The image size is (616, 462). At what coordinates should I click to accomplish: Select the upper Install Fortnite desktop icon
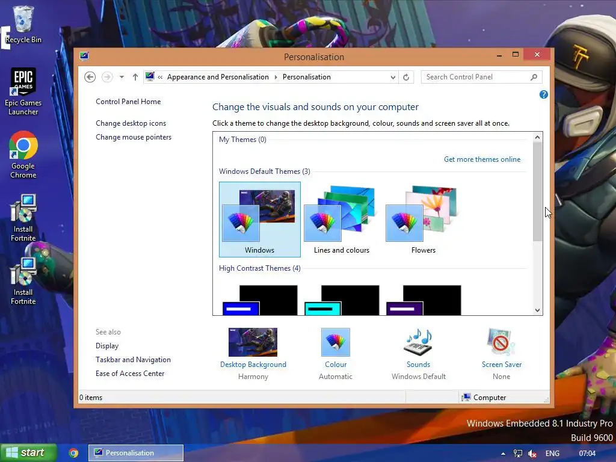point(23,218)
